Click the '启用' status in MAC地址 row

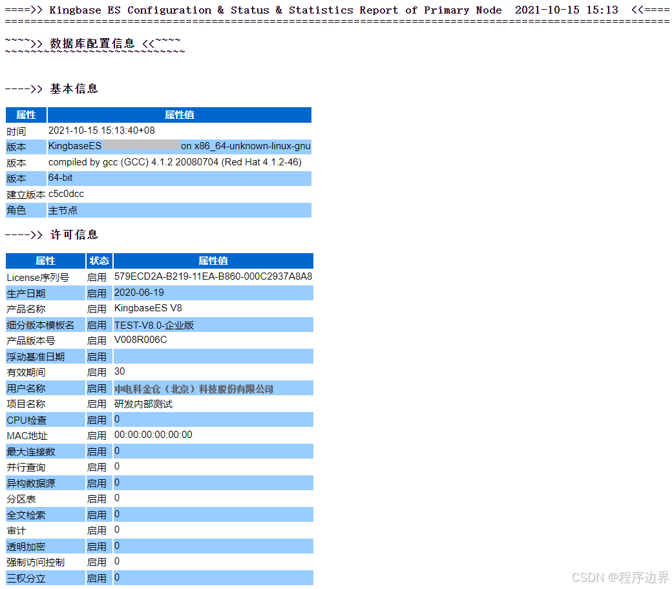click(97, 436)
